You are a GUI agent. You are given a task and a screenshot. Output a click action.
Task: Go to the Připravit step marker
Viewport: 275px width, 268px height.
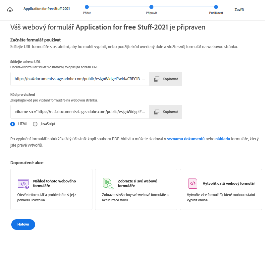(x=151, y=7)
